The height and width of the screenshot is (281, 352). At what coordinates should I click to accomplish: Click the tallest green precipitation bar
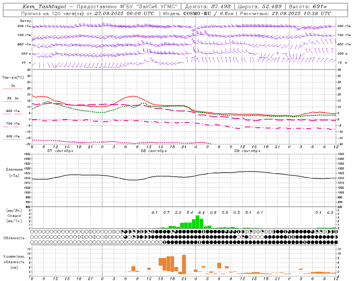click(x=197, y=222)
